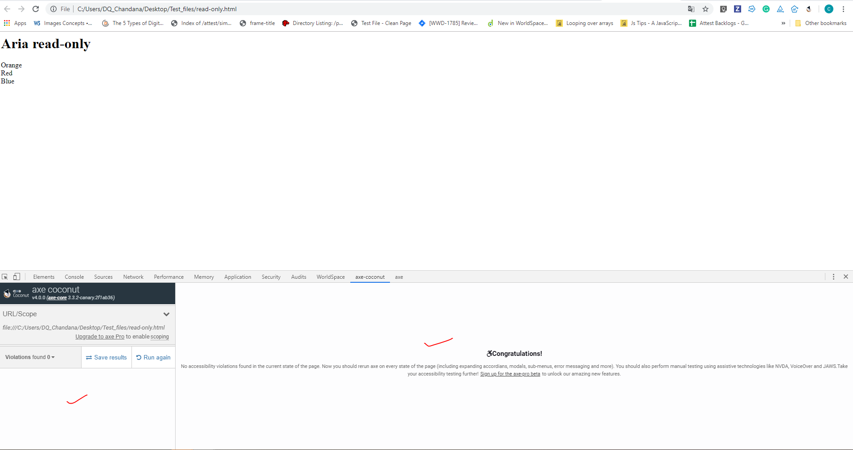853x450 pixels.
Task: Open the Violations found dropdown
Action: point(52,357)
